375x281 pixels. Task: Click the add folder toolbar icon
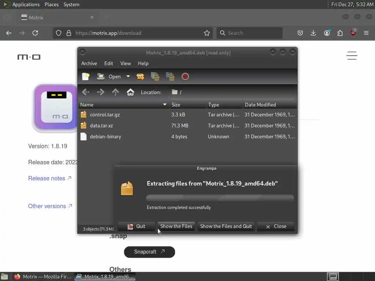point(170,76)
